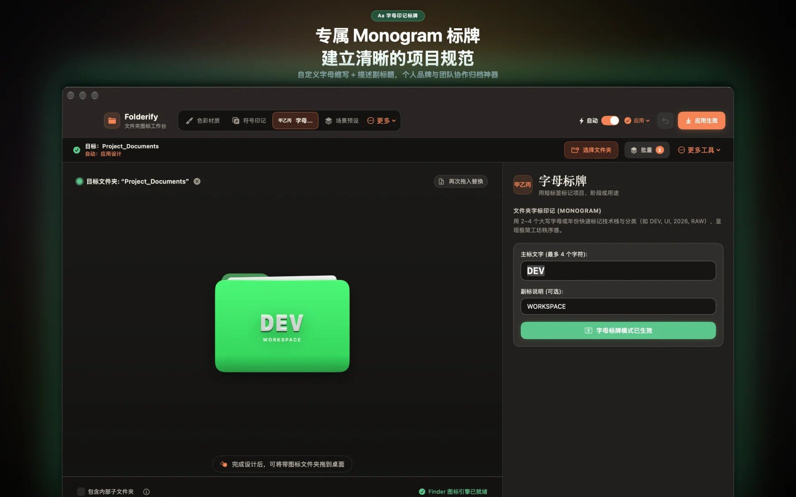Expand the 更多 tab dropdown
796x497 pixels.
coord(382,121)
